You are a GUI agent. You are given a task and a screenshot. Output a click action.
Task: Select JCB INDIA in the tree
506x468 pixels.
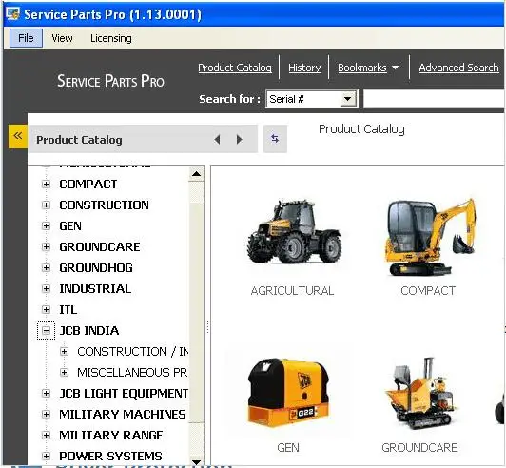(89, 330)
